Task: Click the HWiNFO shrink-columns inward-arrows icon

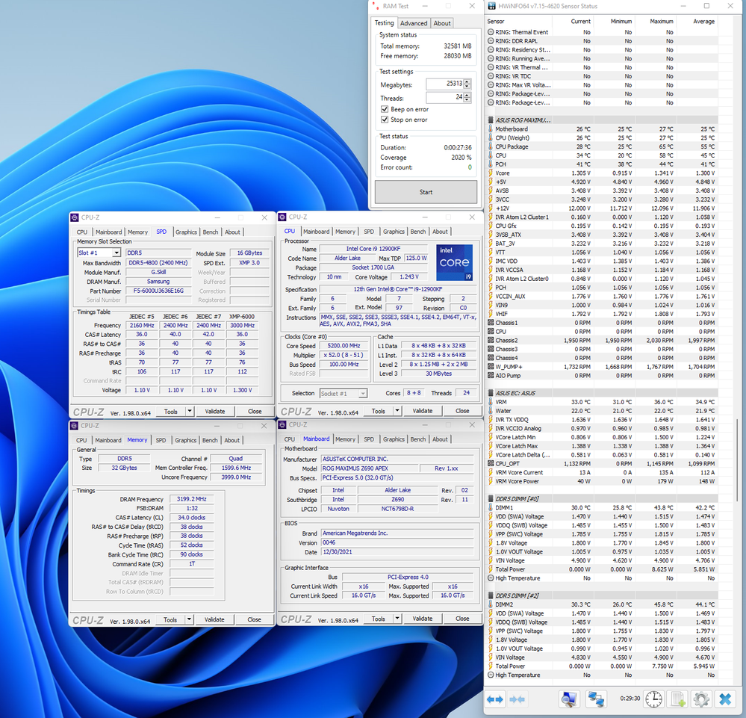Action: (x=517, y=699)
